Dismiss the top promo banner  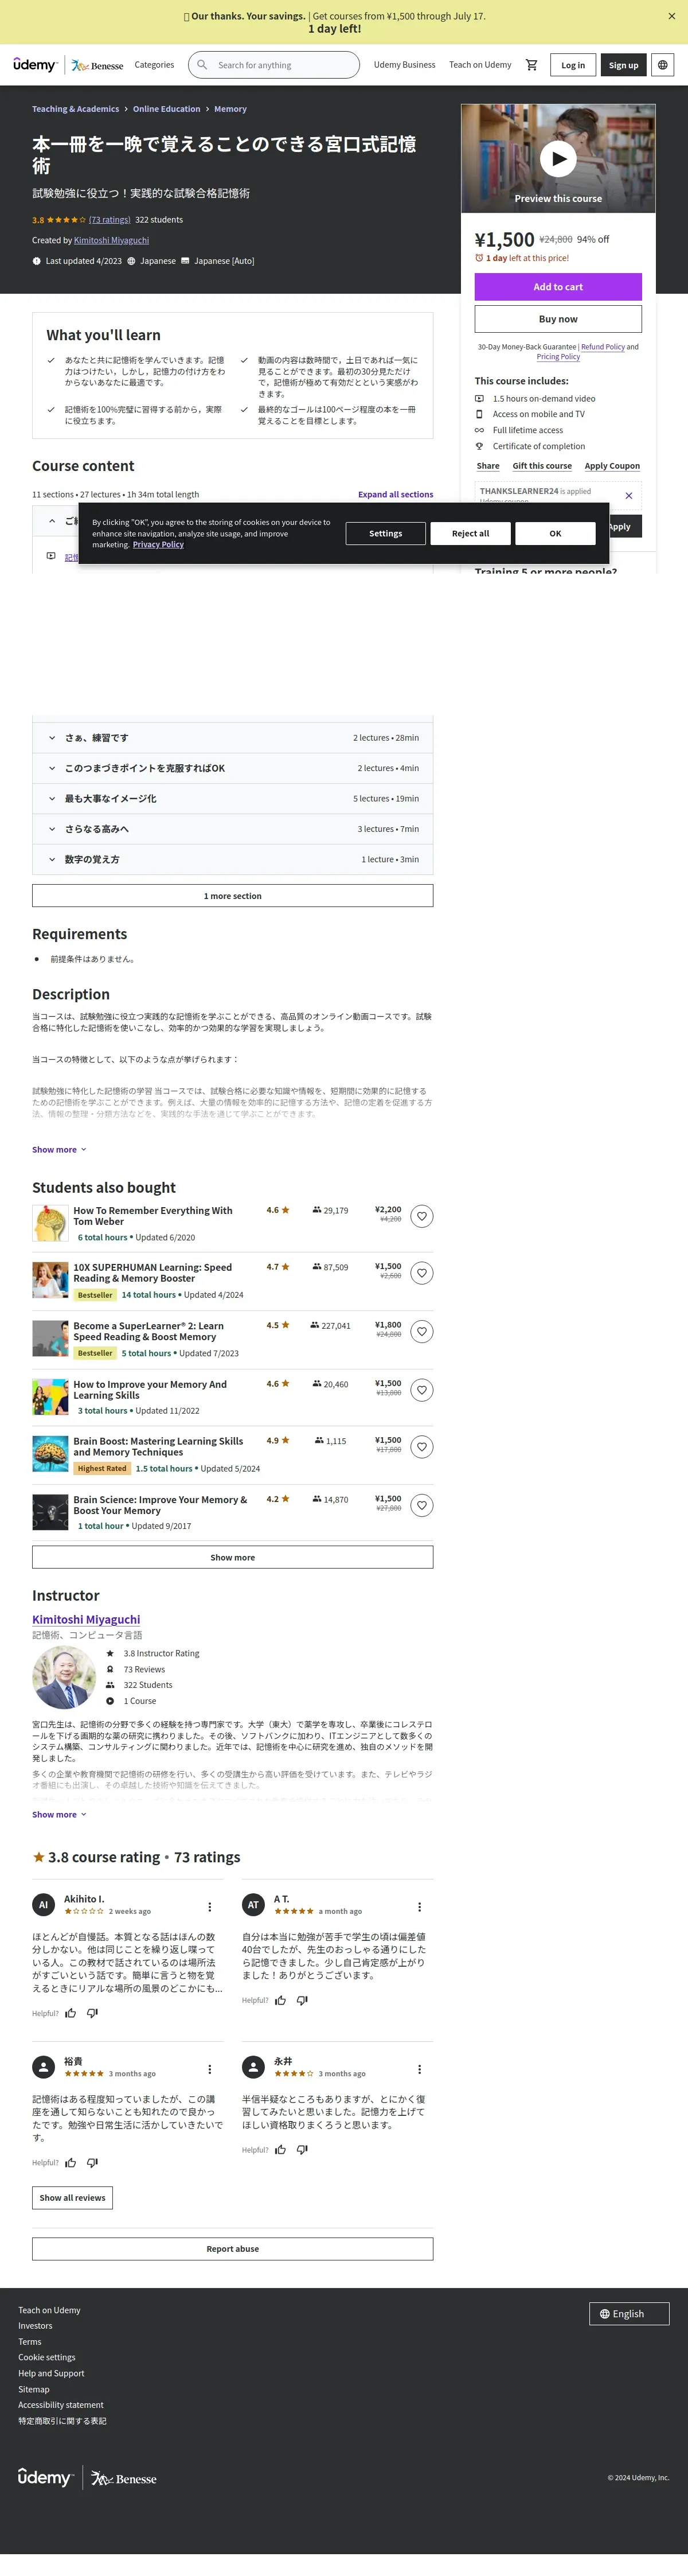click(671, 16)
